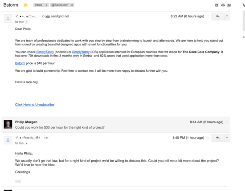This screenshot has width=245, height=191.
Task: Show trimmed content ellipsis below Greetings
Action: pyautogui.click(x=18, y=181)
